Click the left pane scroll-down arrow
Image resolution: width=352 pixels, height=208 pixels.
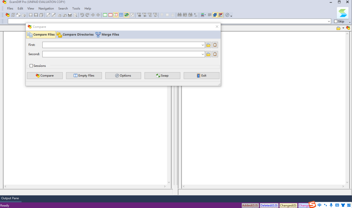point(169,182)
